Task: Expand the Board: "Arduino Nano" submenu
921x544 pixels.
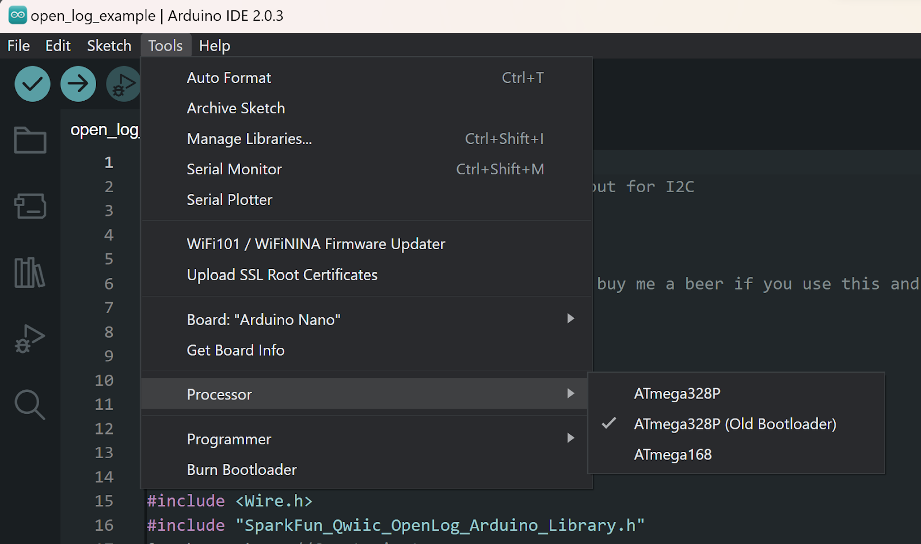Action: click(367, 319)
